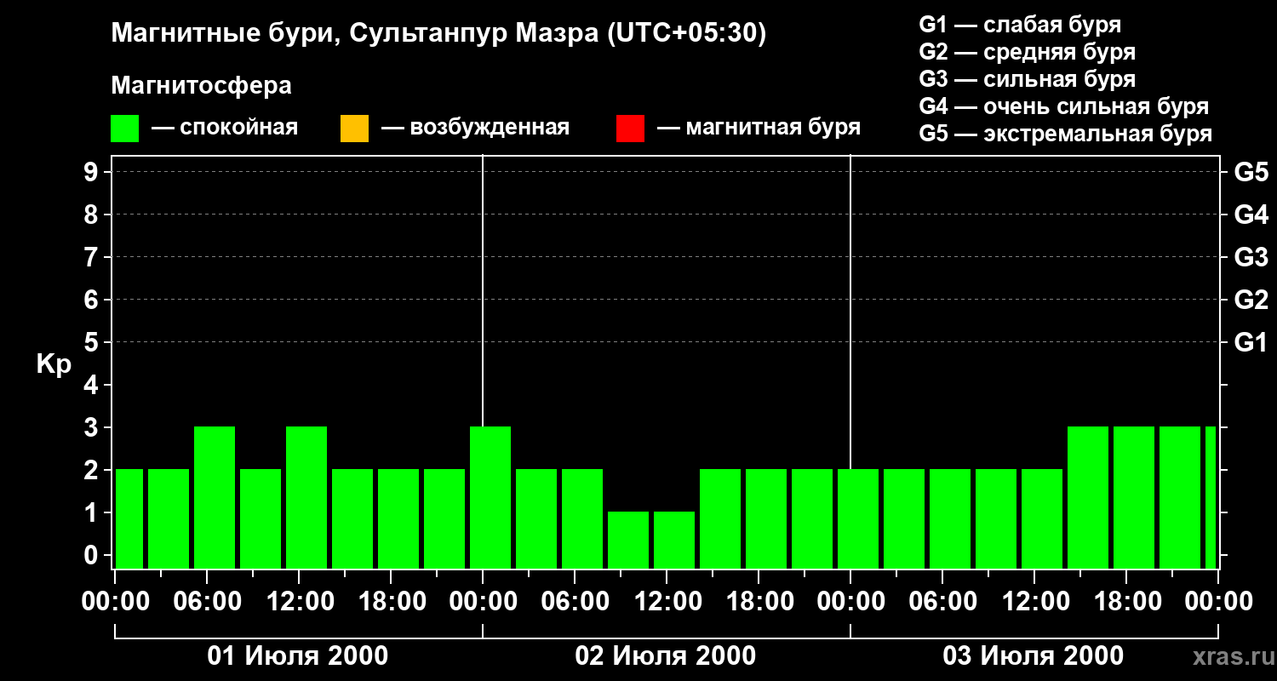Click the 'G2 — средняя буря' legend line

[x=1028, y=51]
